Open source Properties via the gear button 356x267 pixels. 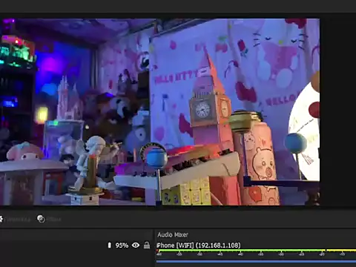point(15,219)
